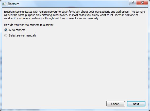
Task: Click the line "Electrum communicates with remote servers"
Action: [x=74, y=12]
